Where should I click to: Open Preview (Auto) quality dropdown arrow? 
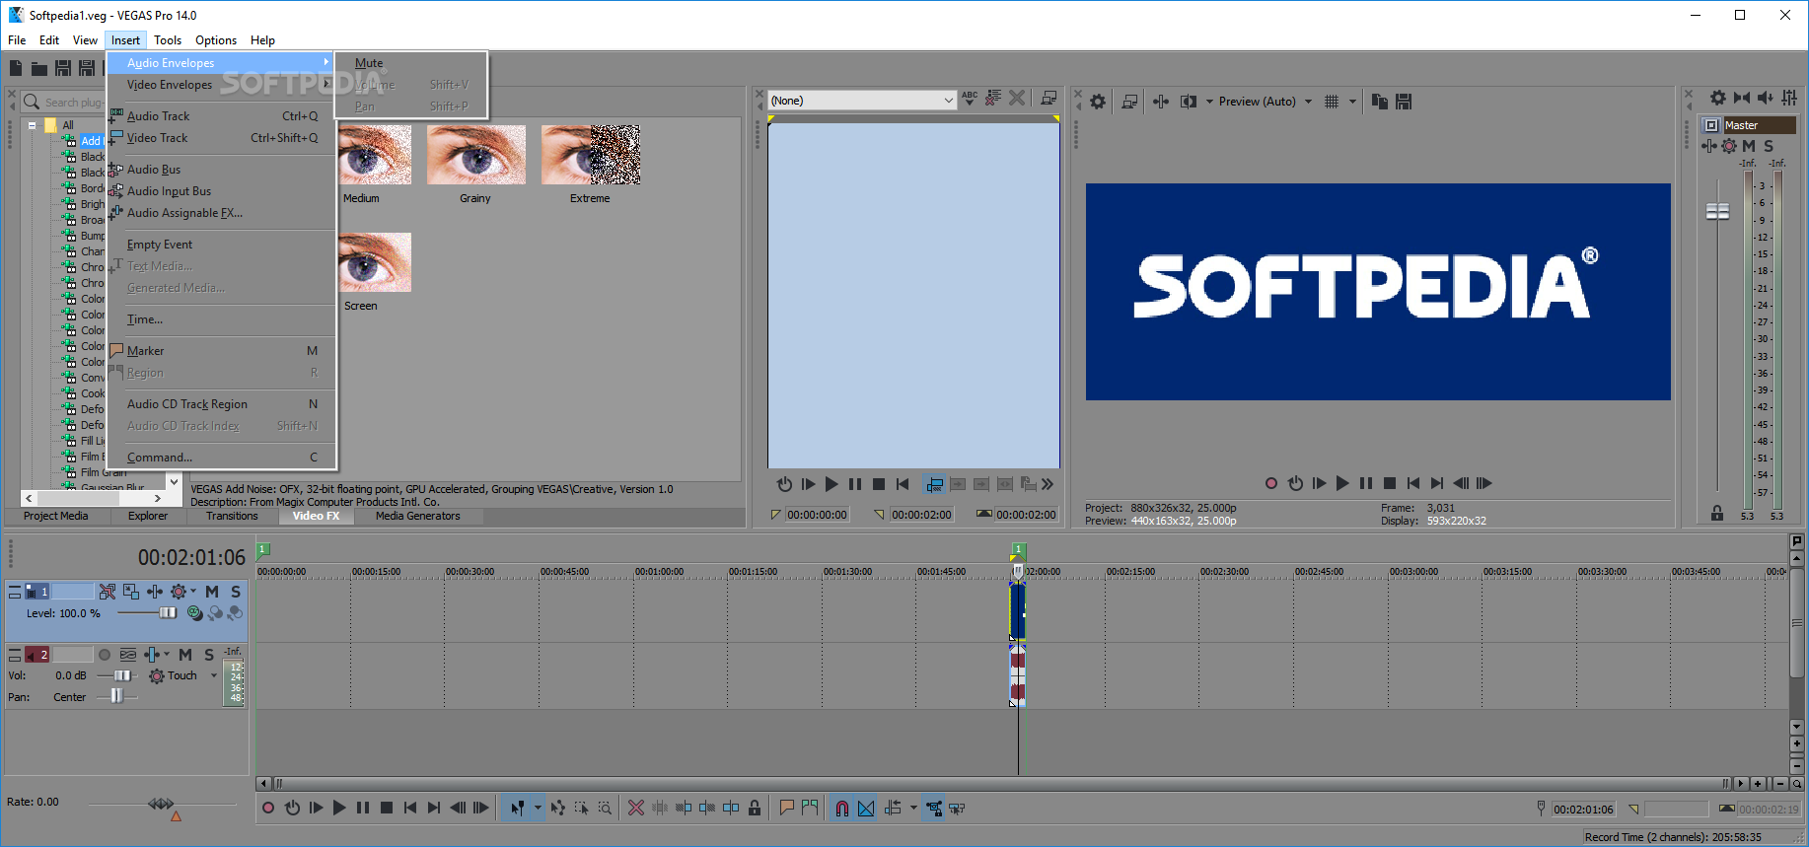(1309, 102)
